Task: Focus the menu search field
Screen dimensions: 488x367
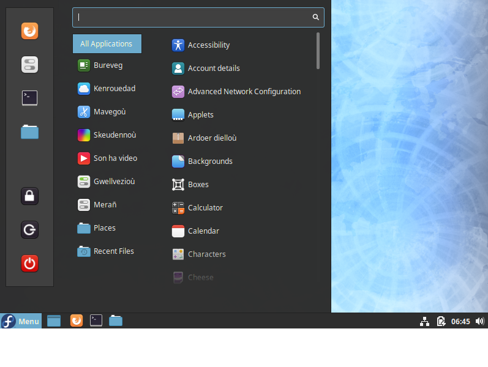Action: coord(198,17)
